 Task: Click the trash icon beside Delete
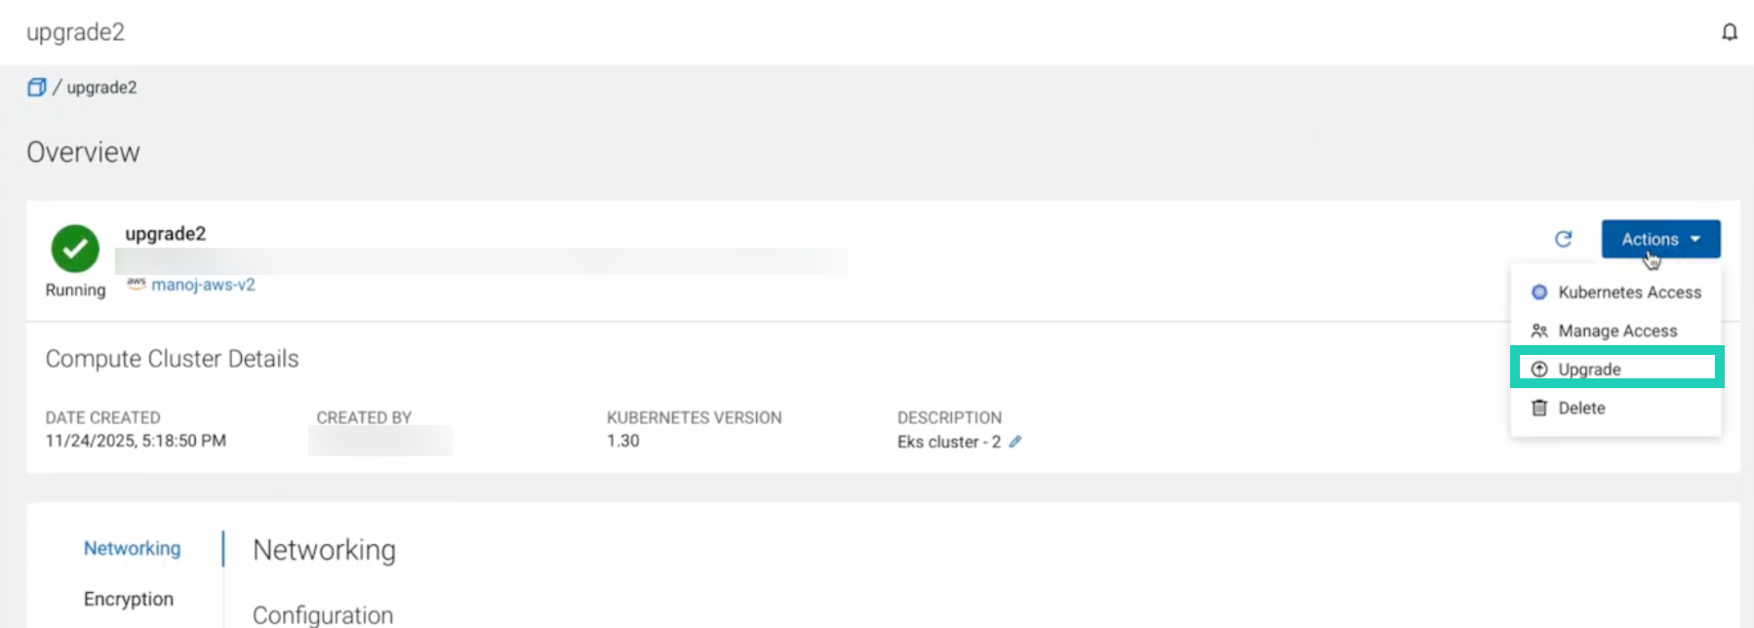click(1538, 408)
